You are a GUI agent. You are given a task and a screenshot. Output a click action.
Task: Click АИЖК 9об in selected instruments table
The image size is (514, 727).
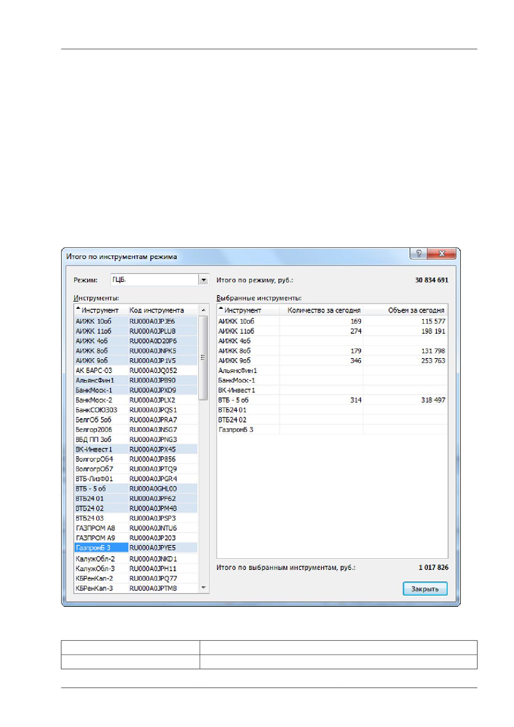[x=332, y=361]
